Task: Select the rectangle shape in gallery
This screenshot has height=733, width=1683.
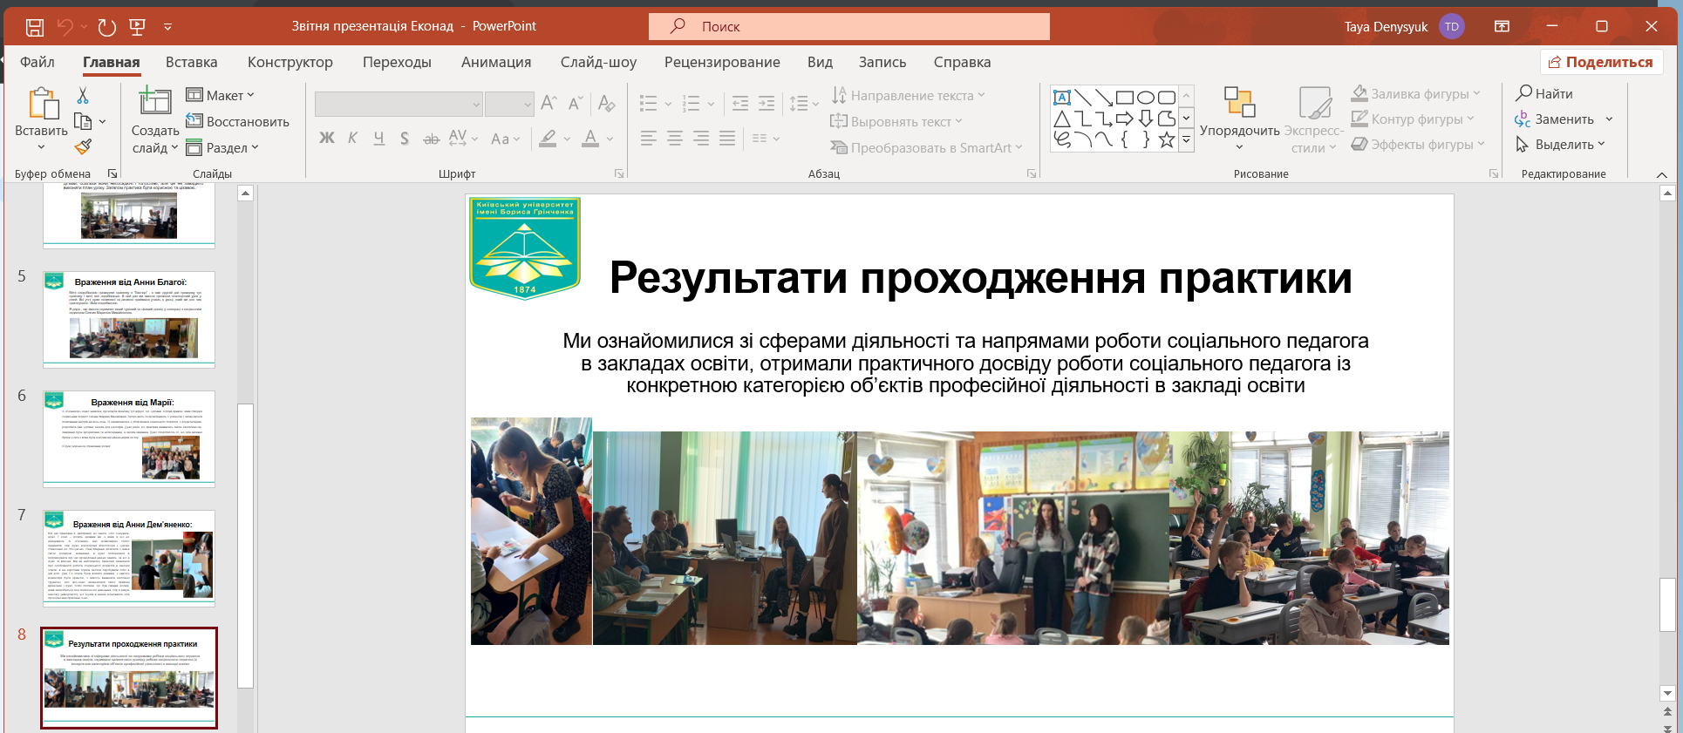Action: click(x=1125, y=98)
